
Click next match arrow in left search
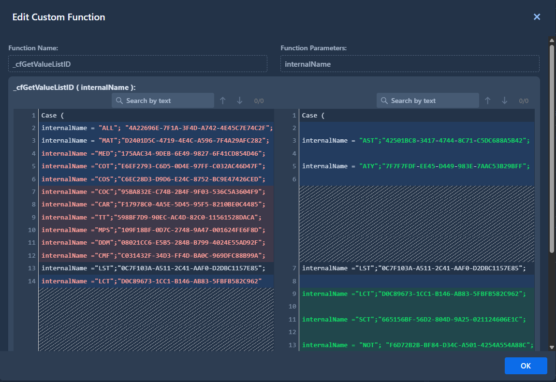239,101
